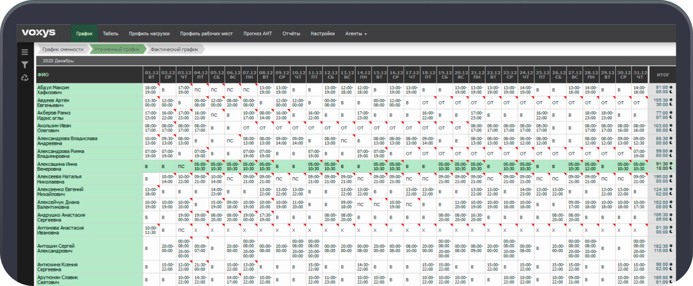Select the 31.12 ЧТ date column header

coord(640,75)
